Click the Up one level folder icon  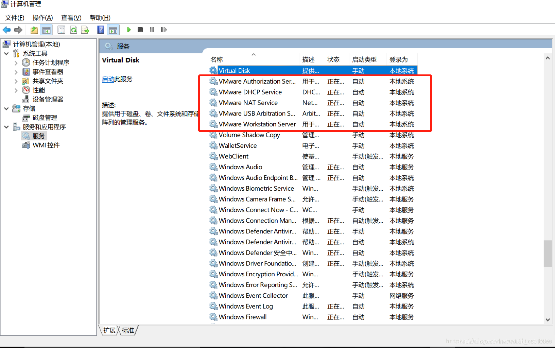pyautogui.click(x=34, y=30)
